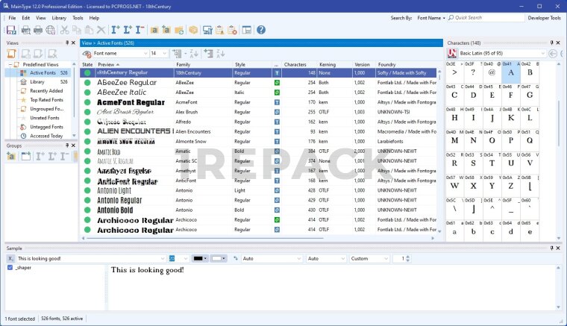This screenshot has height=326, width=567.
Task: Click the blue Help question mark icon
Action: point(260,30)
